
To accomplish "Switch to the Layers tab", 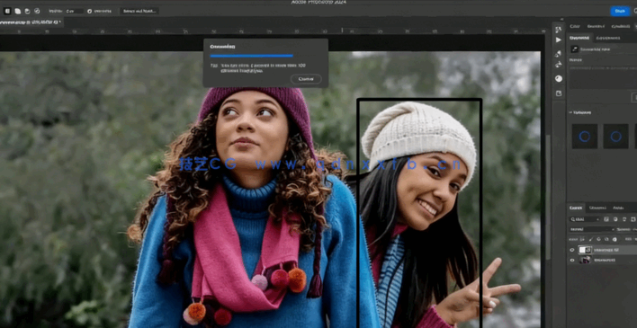I will tap(575, 208).
